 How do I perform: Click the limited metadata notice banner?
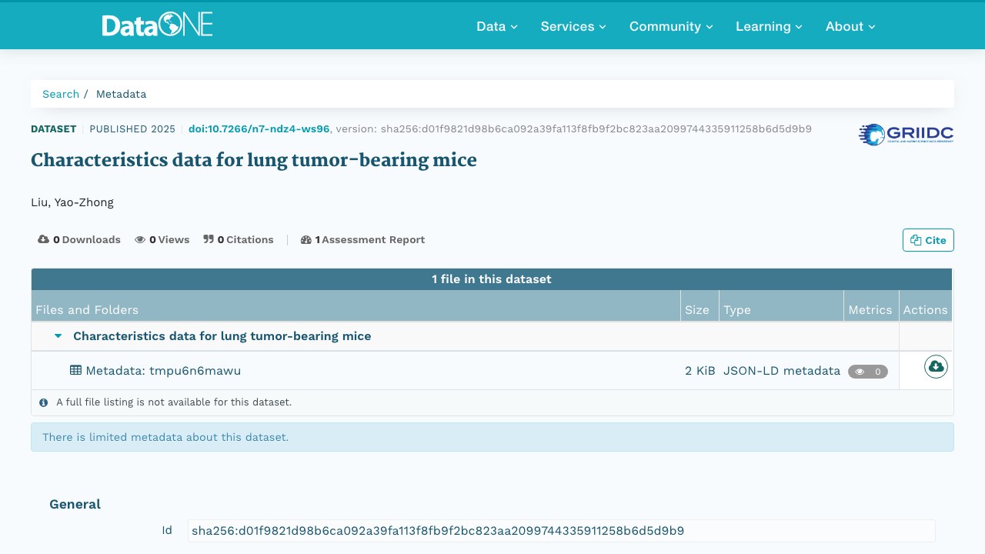[x=492, y=437]
